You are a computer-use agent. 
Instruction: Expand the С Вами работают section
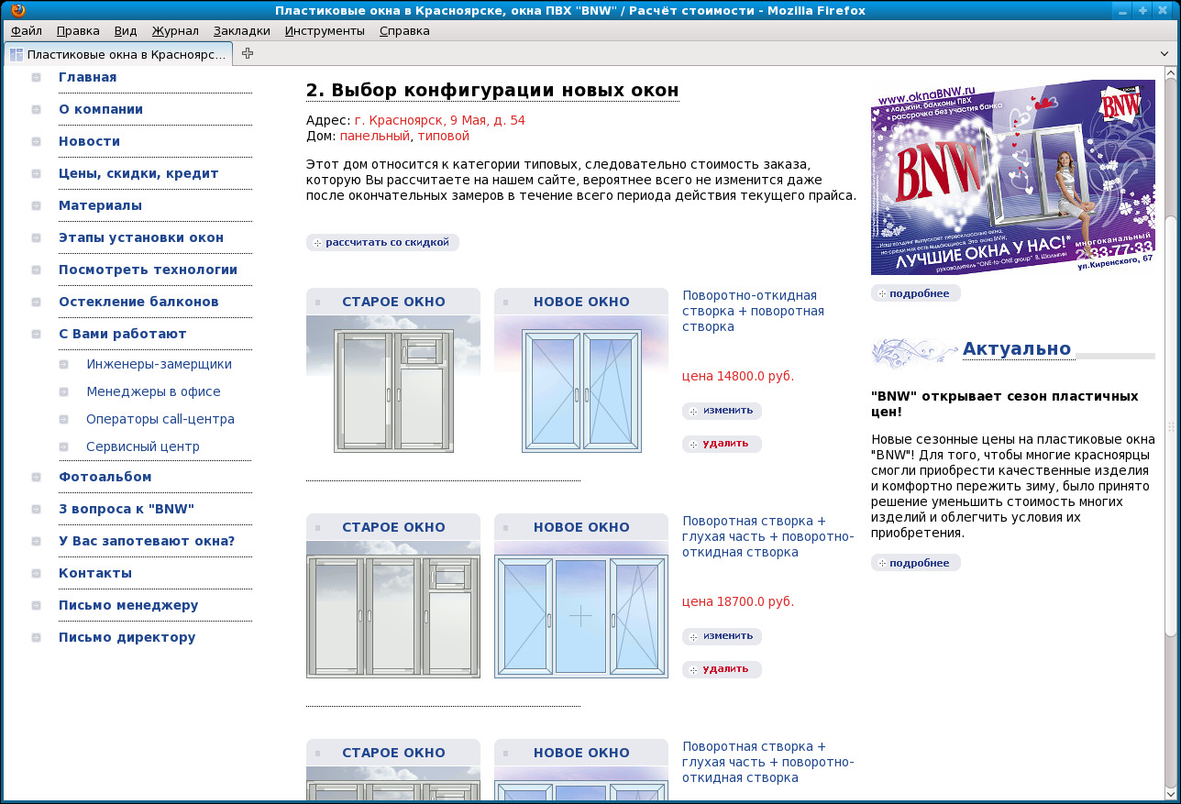[x=122, y=334]
